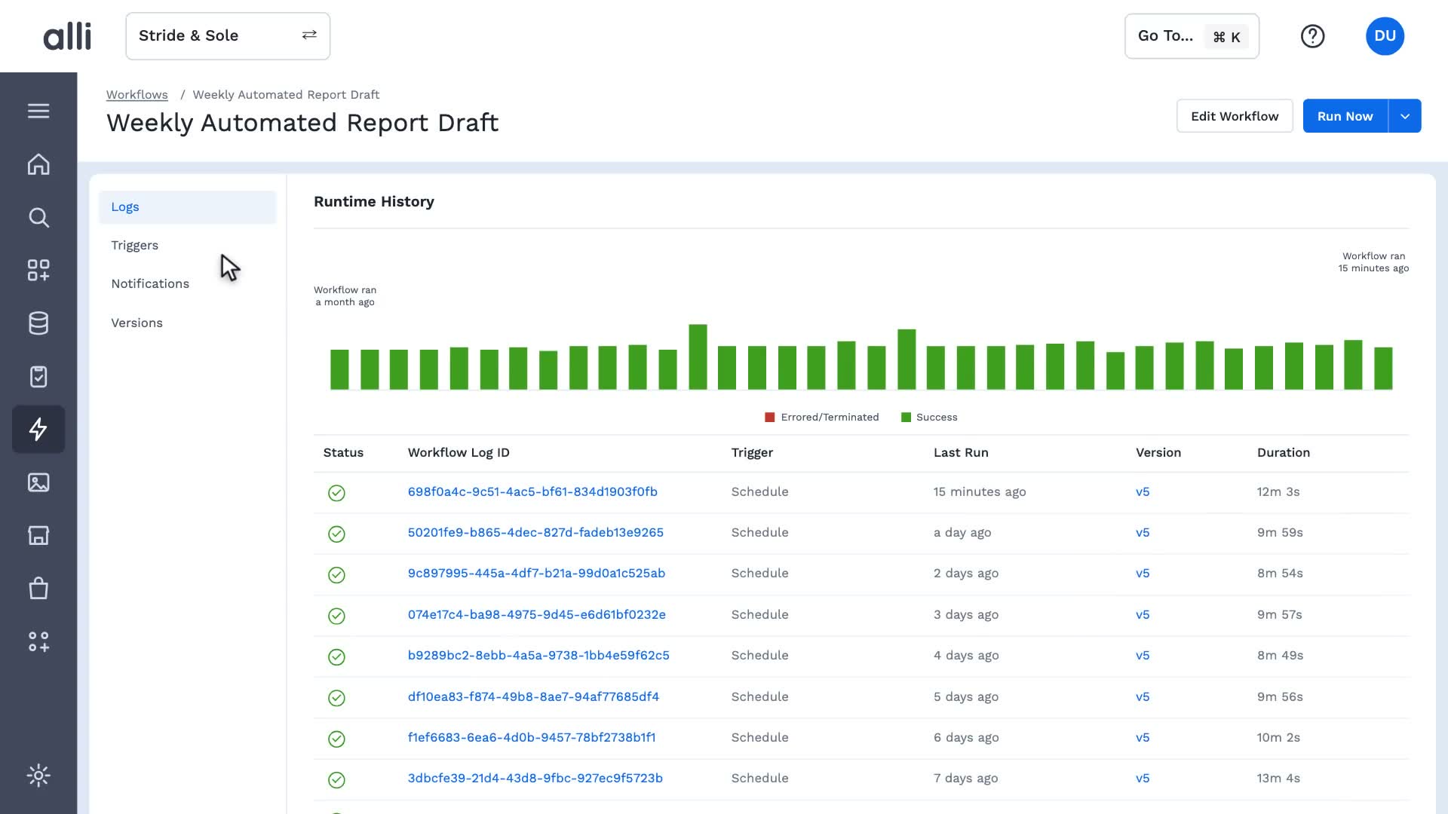Image resolution: width=1448 pixels, height=814 pixels.
Task: Click success status icon for run 698f0a4c
Action: pyautogui.click(x=336, y=493)
